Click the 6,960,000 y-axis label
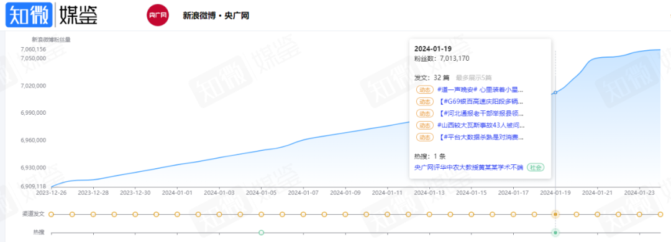This screenshot has height=242, width=671. coord(34,140)
